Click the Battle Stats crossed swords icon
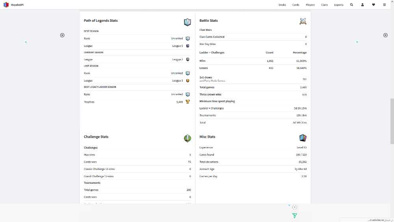Screen dimensions: 394x222 pos(303,21)
